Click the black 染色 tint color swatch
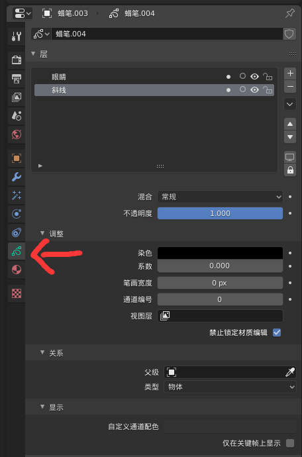 click(x=220, y=253)
